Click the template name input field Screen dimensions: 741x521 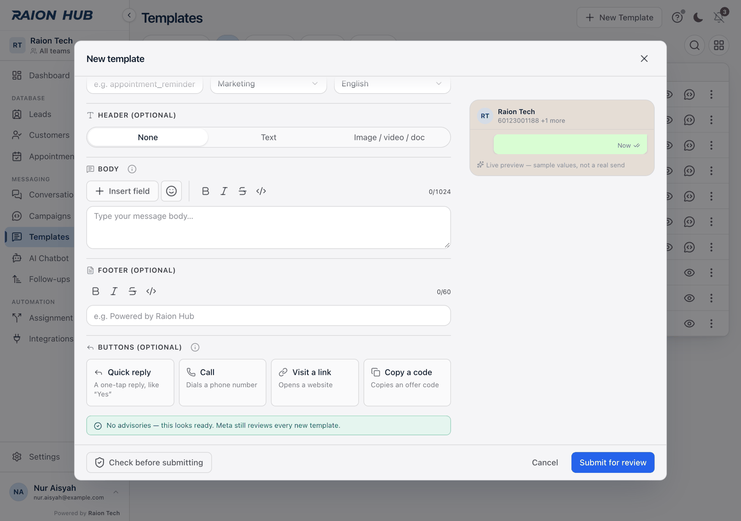pos(144,84)
